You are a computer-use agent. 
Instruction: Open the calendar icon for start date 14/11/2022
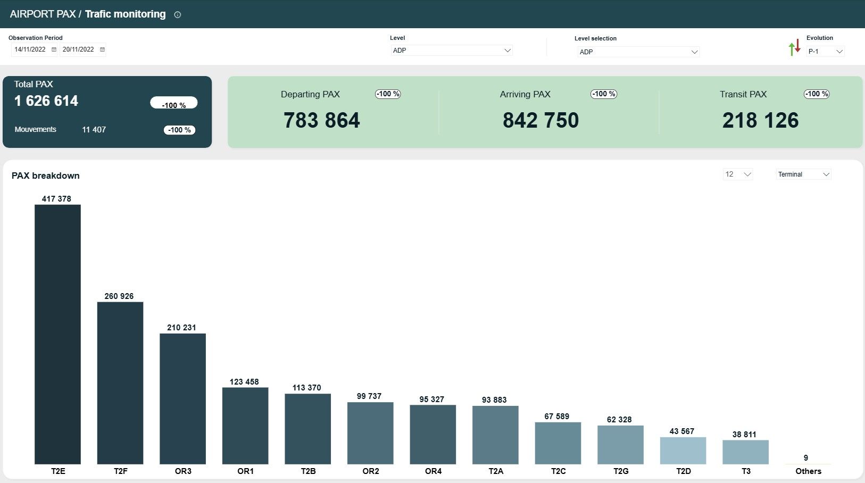pos(54,49)
